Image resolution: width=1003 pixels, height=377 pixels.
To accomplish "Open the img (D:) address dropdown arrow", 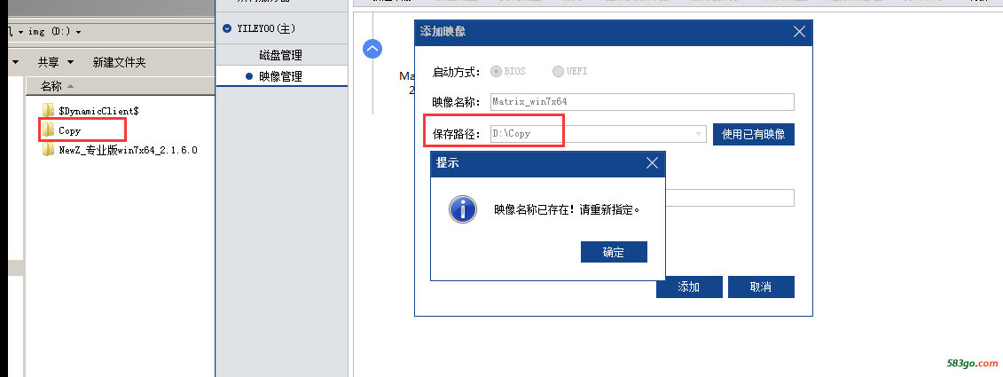I will coord(78,31).
